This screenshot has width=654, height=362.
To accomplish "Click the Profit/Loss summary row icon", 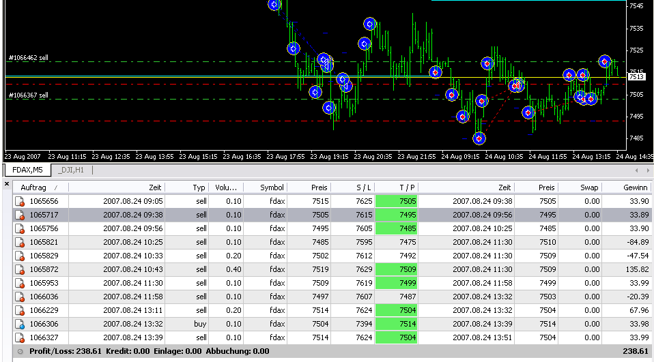I will [20, 351].
